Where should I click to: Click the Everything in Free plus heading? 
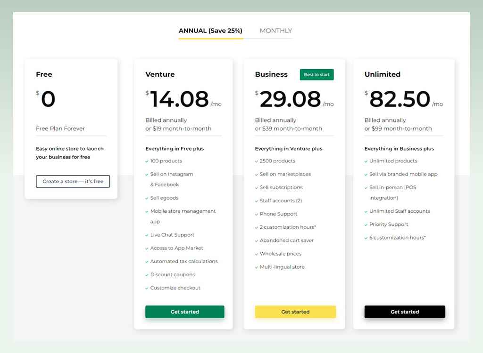coord(175,149)
